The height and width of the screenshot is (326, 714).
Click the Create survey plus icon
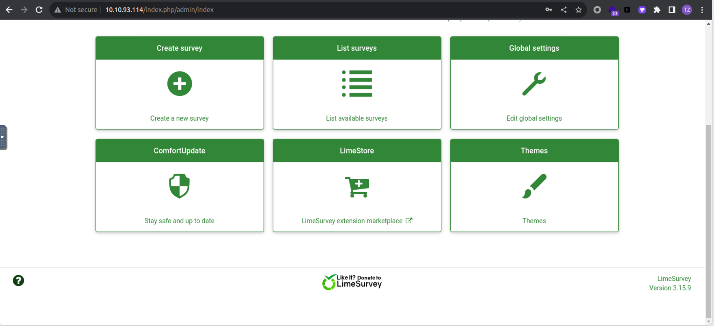click(x=180, y=83)
